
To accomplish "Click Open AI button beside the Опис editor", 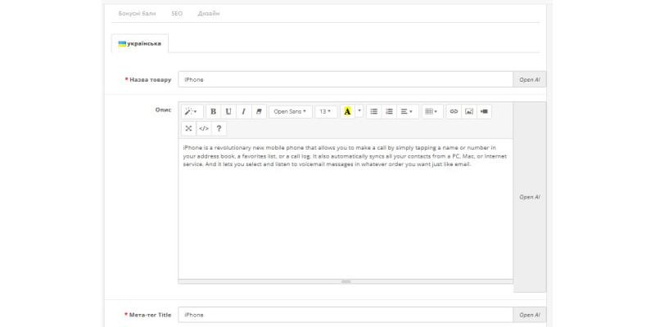I will 529,197.
